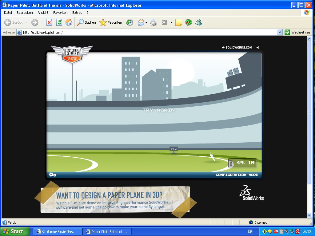Refresh the page with the toolbar icon

(59, 22)
